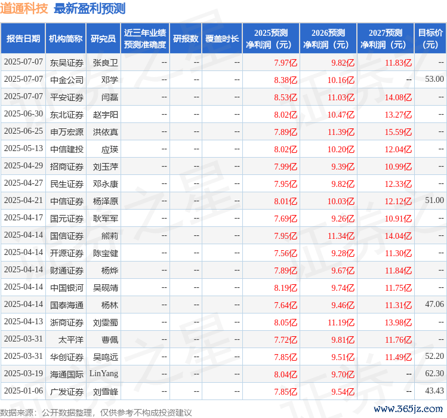Click the 研报数 column header
Screen dimensions: 447x418
click(x=186, y=39)
